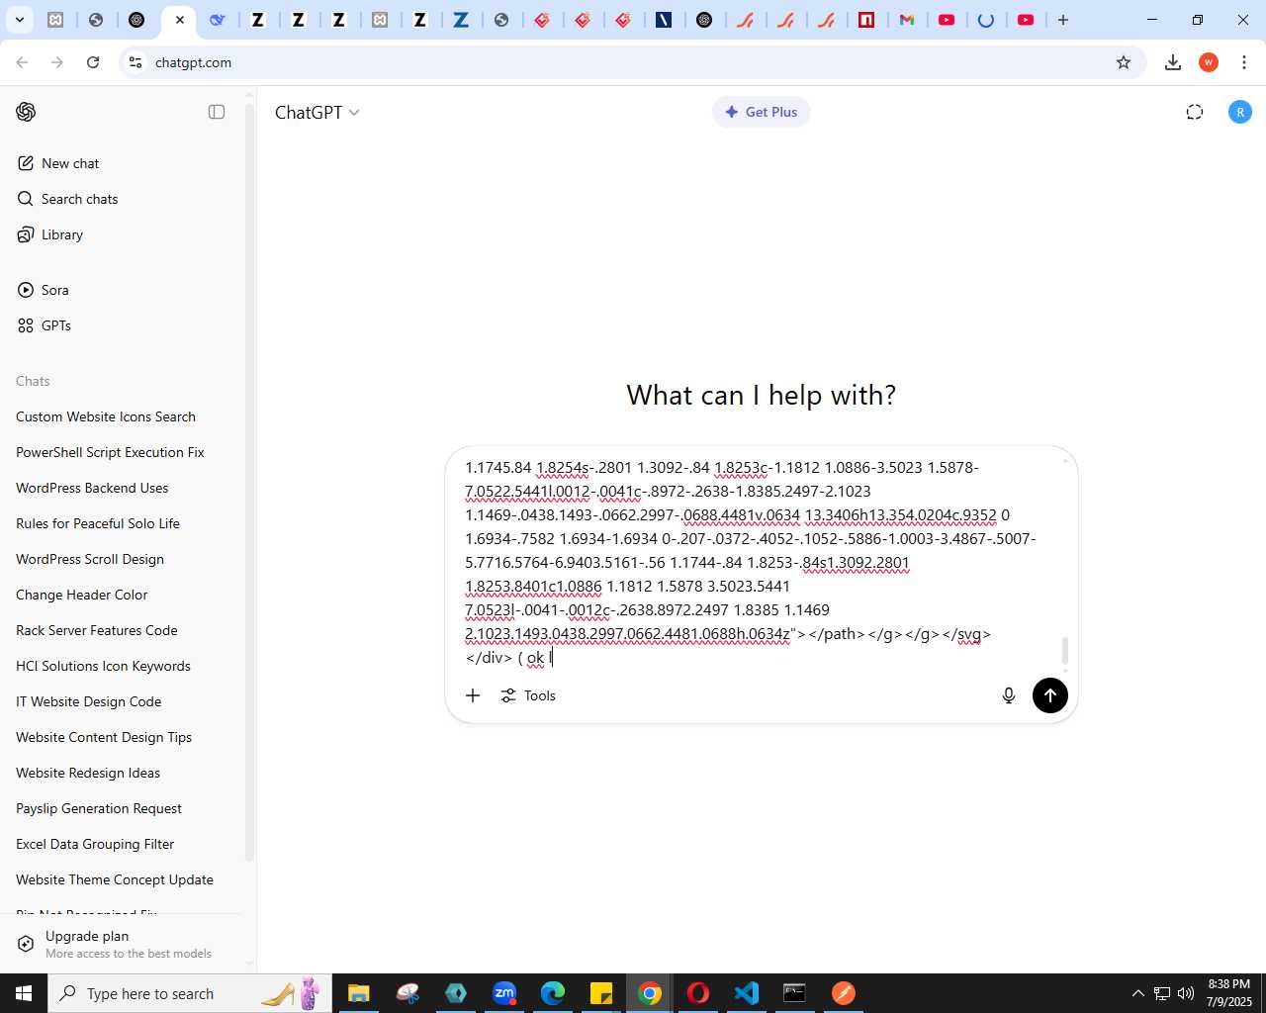Open chat 'Rules for Peaceful Solo Life'
The image size is (1266, 1013).
tap(98, 523)
